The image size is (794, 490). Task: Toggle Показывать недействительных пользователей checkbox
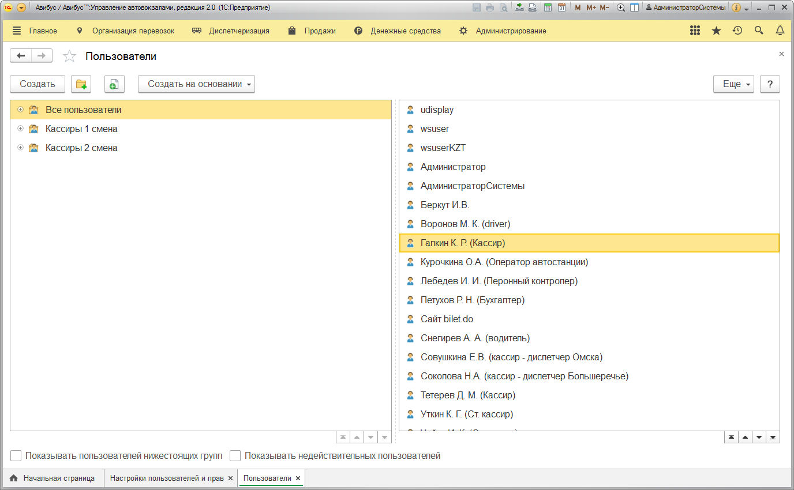pyautogui.click(x=235, y=456)
